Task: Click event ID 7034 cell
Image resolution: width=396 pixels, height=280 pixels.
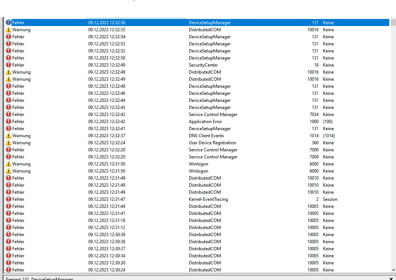Action: [314, 114]
